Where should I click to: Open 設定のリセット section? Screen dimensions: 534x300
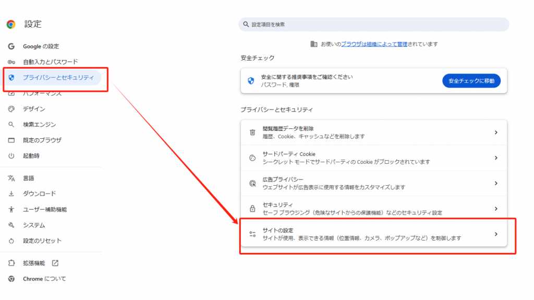(42, 241)
